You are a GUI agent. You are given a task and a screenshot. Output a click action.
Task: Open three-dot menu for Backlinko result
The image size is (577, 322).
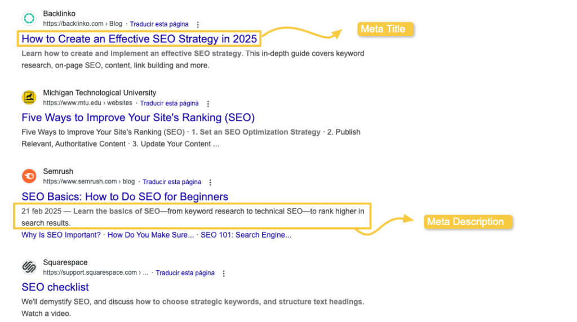click(198, 25)
